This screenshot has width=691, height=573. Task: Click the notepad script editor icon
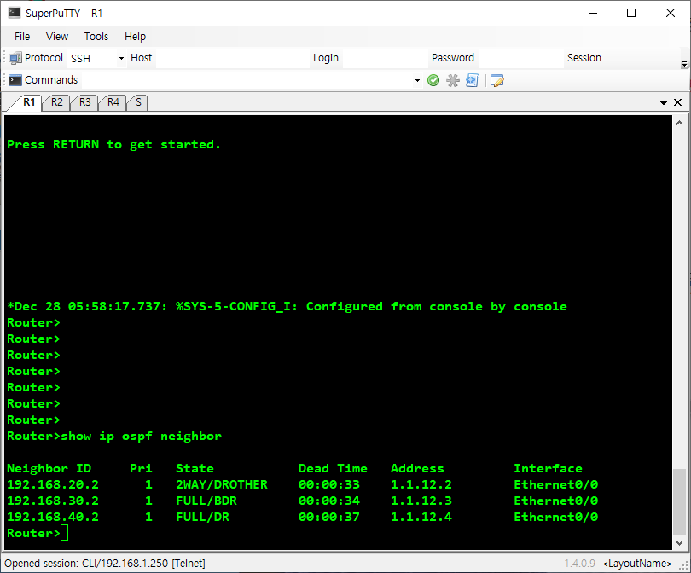497,81
